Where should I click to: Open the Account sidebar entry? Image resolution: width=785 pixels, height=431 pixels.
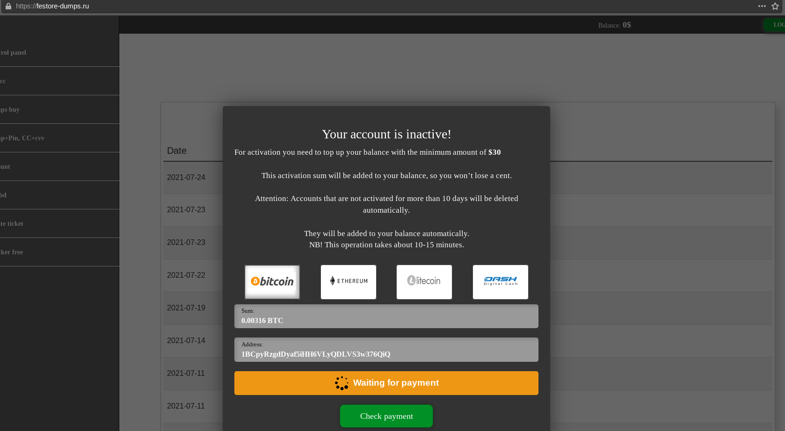click(28, 166)
